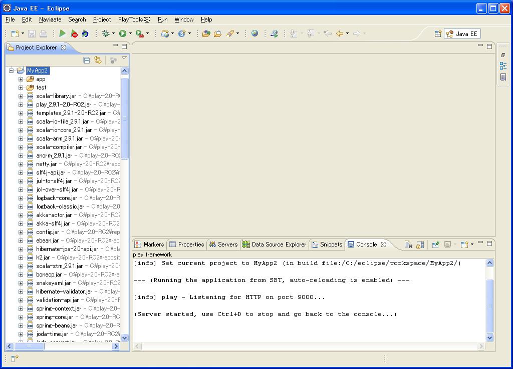Collapse the MyApp2 project node
The width and height of the screenshot is (513, 369).
pyautogui.click(x=11, y=70)
